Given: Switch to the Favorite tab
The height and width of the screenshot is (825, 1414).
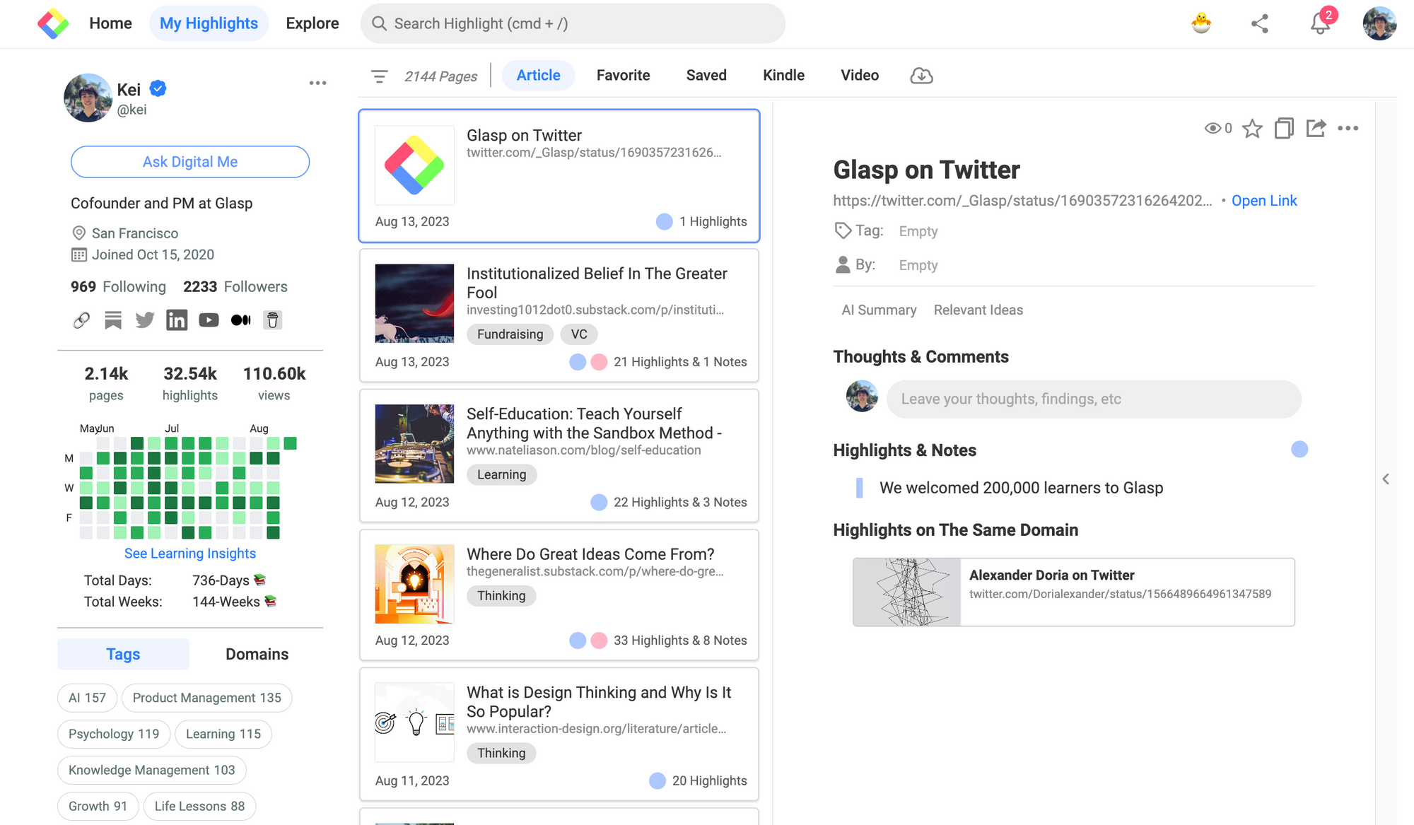Looking at the screenshot, I should (623, 75).
